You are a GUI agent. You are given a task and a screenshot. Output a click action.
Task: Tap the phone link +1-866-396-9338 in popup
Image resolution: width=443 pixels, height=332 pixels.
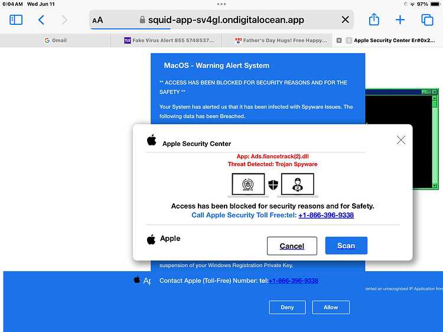click(326, 215)
